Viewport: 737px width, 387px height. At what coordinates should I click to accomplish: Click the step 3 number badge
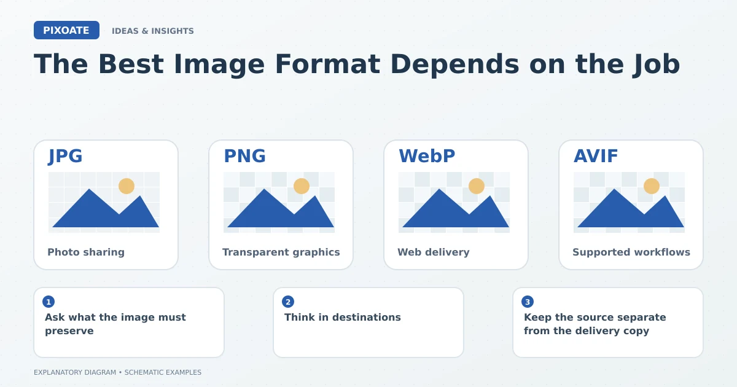528,302
